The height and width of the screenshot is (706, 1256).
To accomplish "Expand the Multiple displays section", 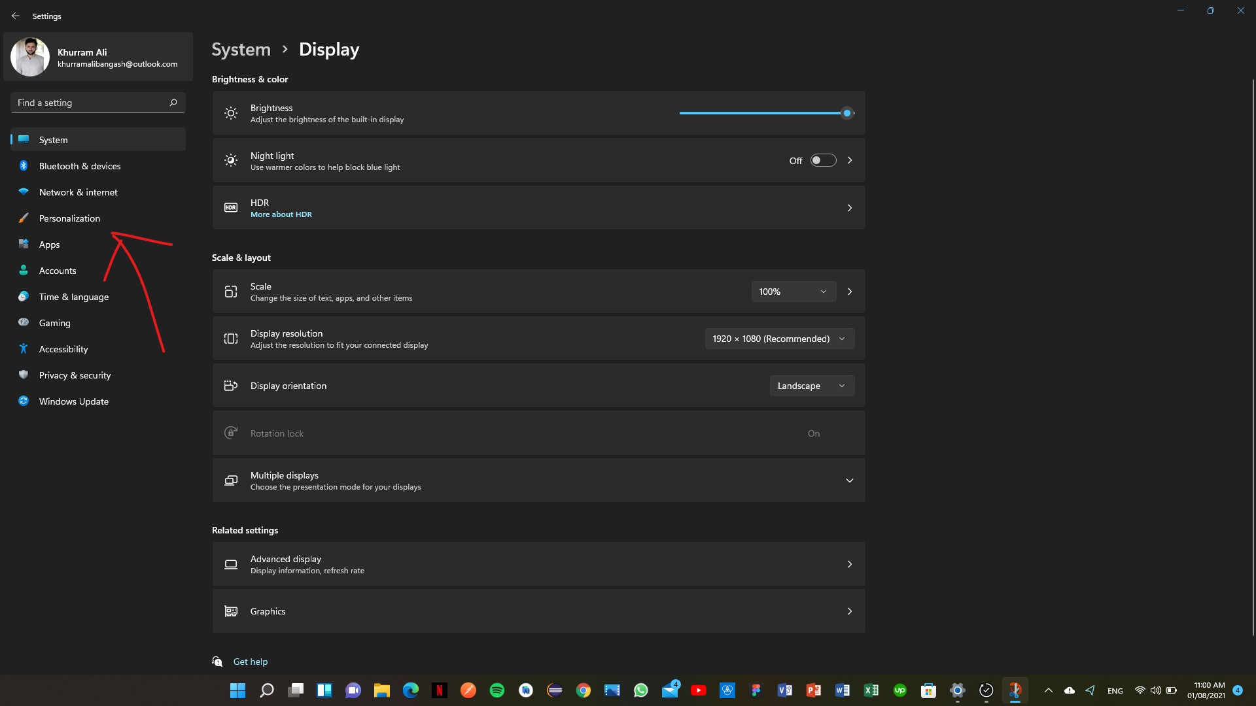I will pos(849,480).
